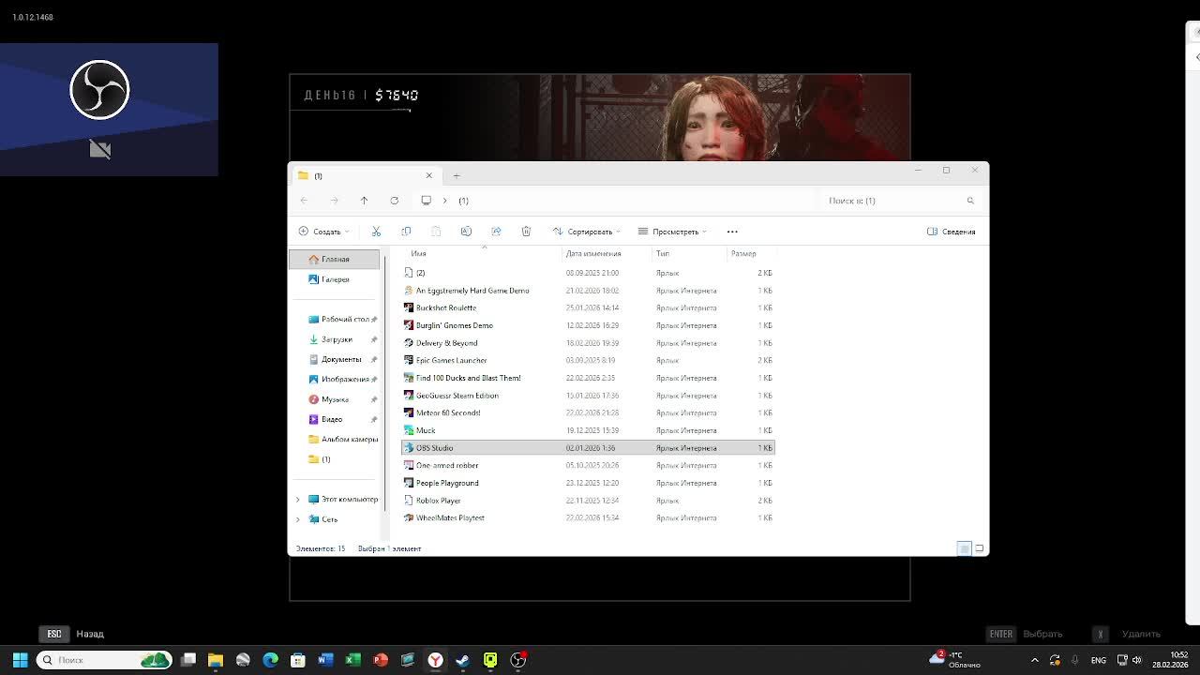Click the Copy icon in Explorer toolbar
This screenshot has width=1200, height=675.
pos(406,232)
